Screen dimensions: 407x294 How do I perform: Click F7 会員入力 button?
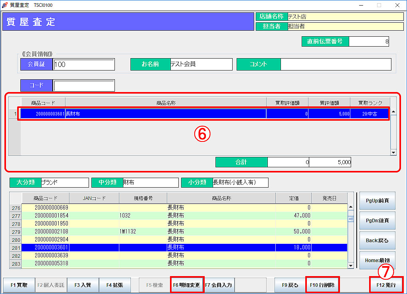pos(219,285)
